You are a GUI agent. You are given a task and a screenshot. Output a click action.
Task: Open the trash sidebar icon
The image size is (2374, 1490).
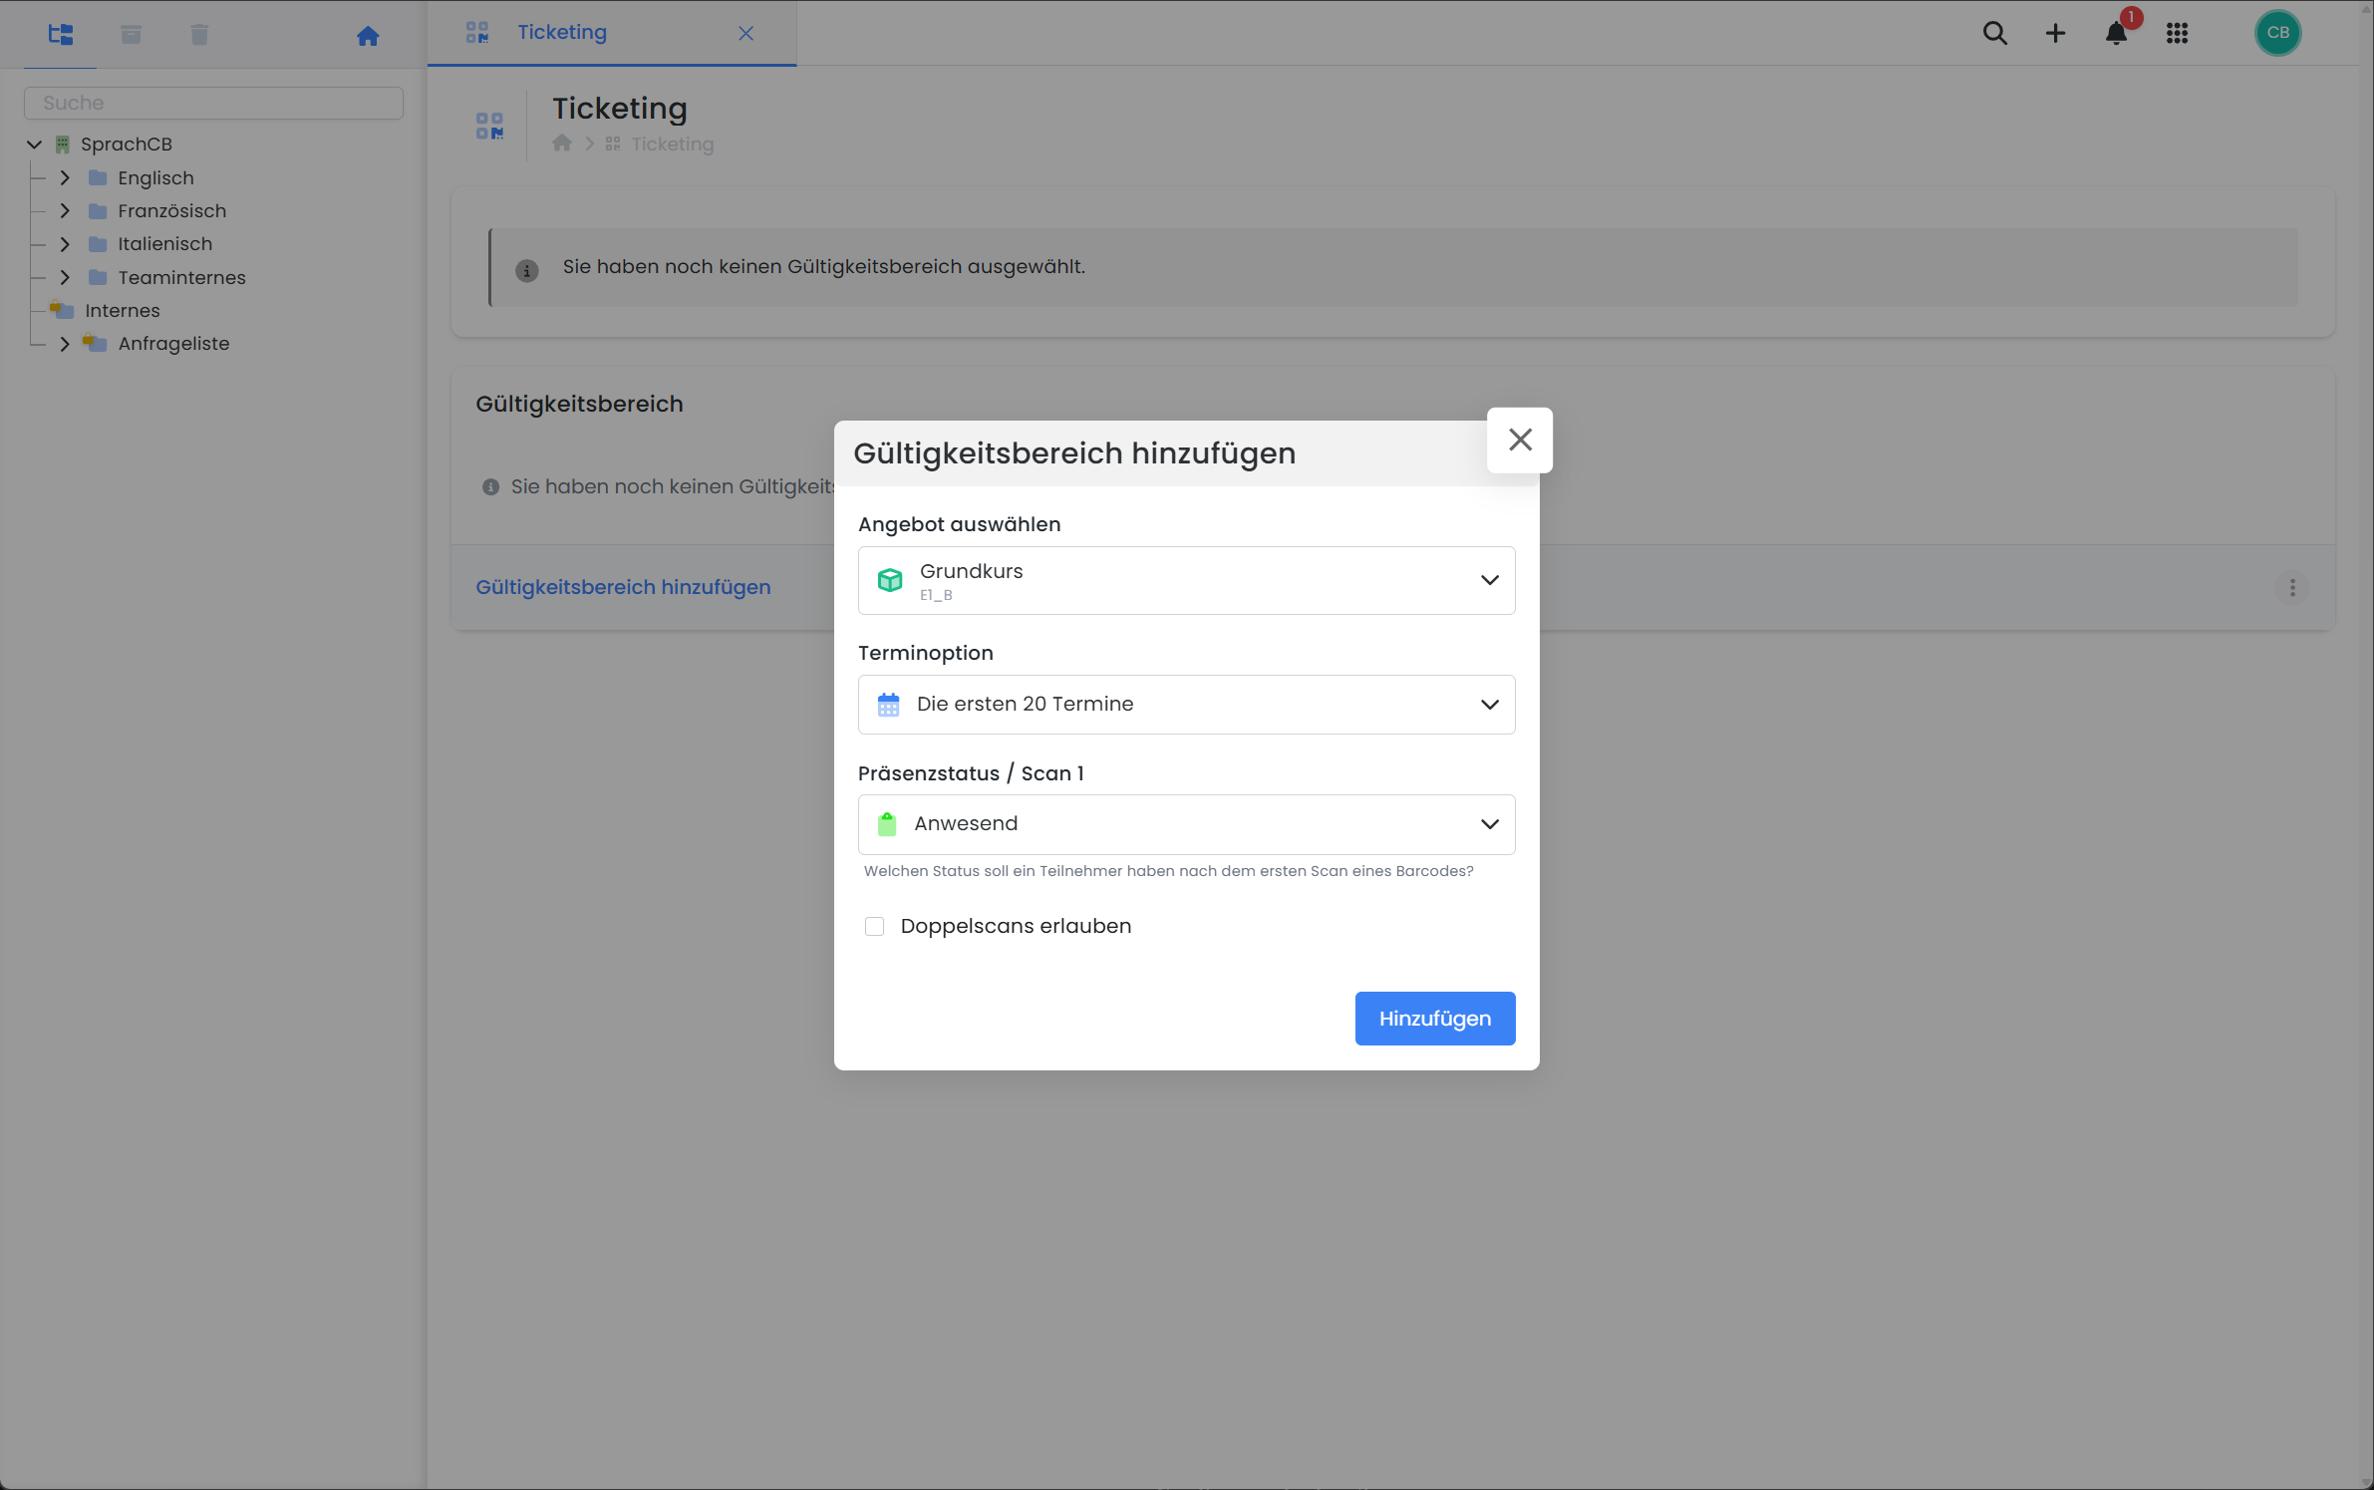tap(199, 35)
